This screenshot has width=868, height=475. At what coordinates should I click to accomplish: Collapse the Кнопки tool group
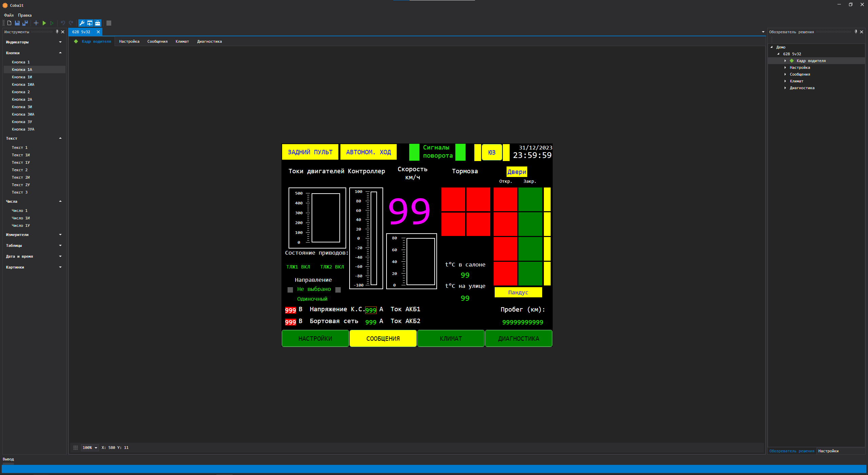[x=60, y=53]
